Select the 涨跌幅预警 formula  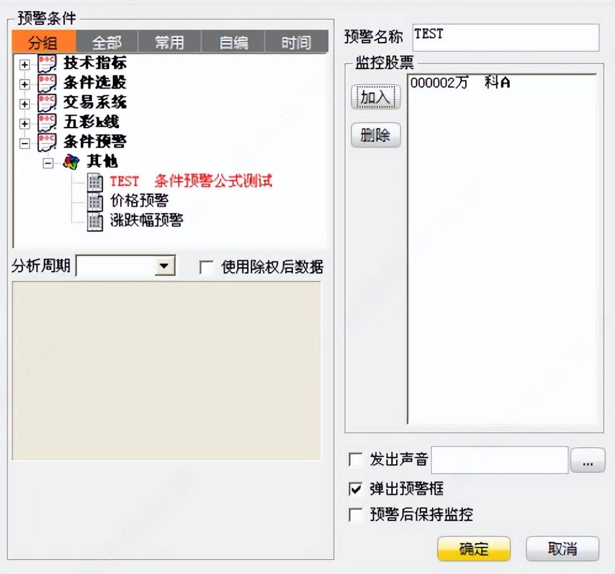pos(147,220)
